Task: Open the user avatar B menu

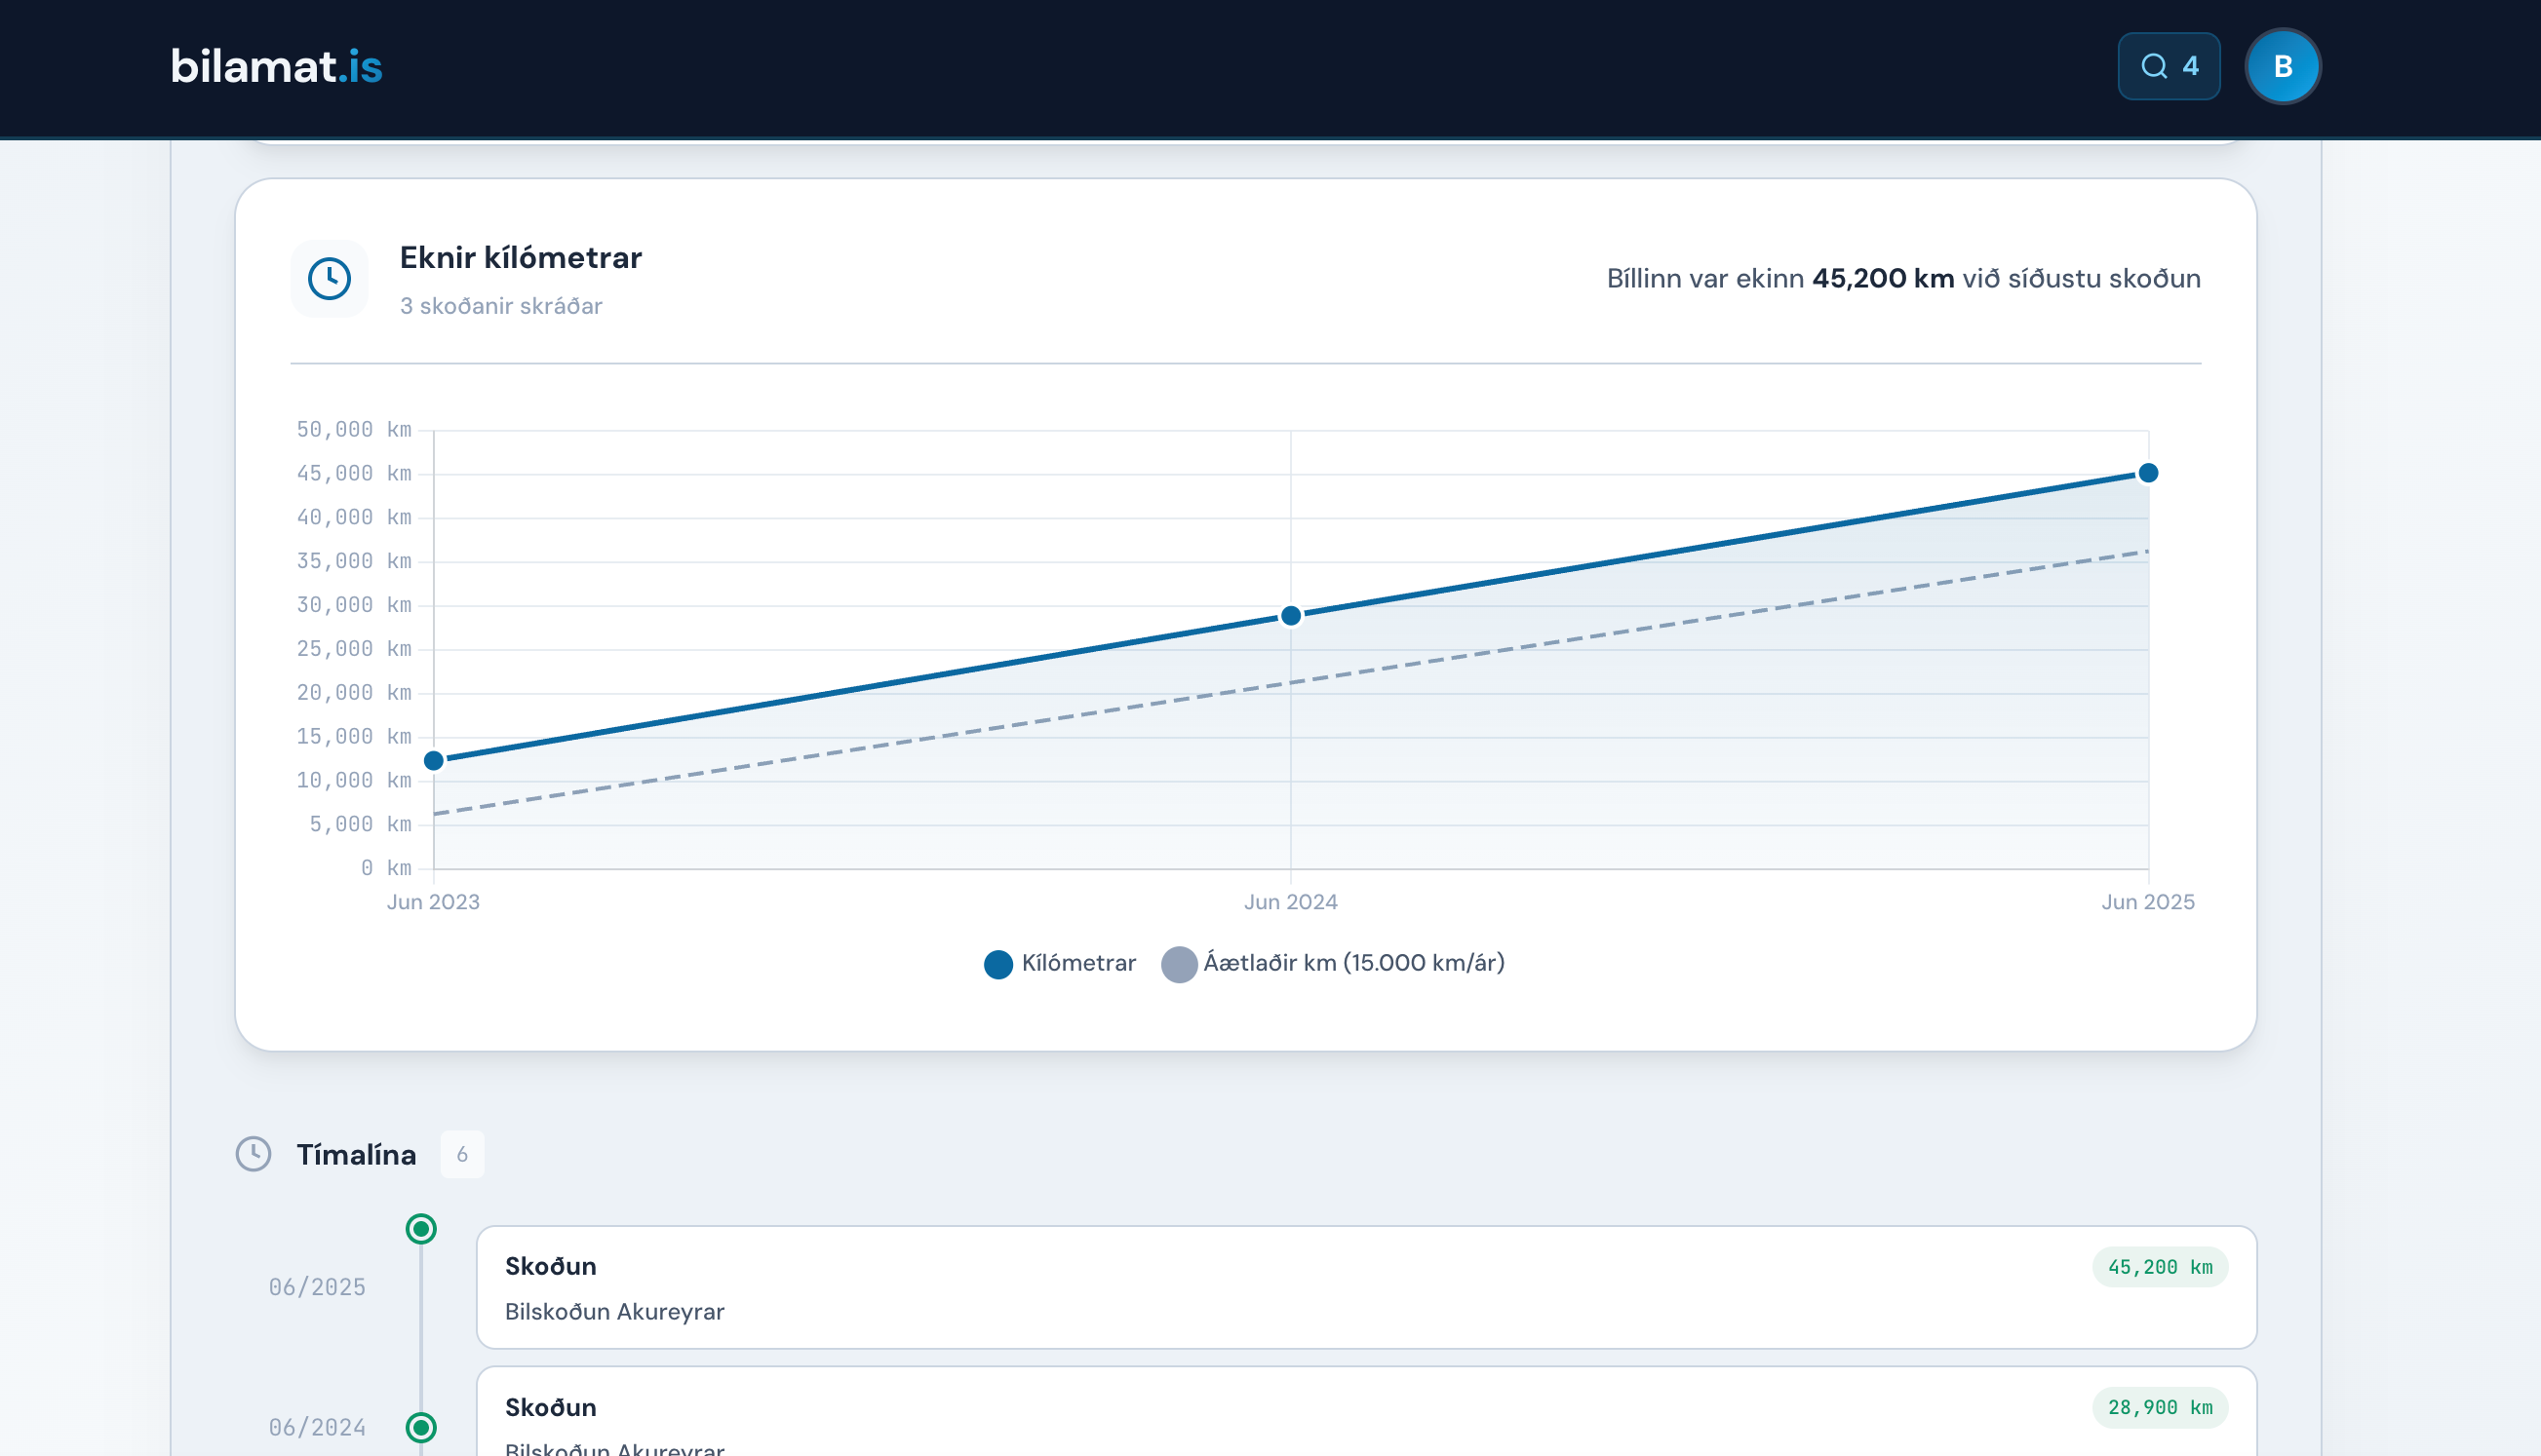Action: coord(2282,66)
